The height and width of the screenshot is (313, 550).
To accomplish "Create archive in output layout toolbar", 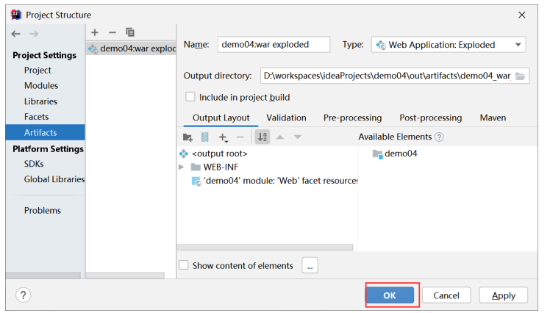I will pos(205,137).
